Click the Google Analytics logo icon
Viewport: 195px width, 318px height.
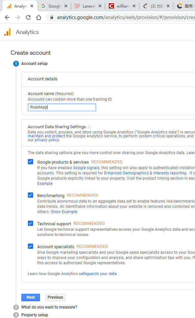pos(7,32)
